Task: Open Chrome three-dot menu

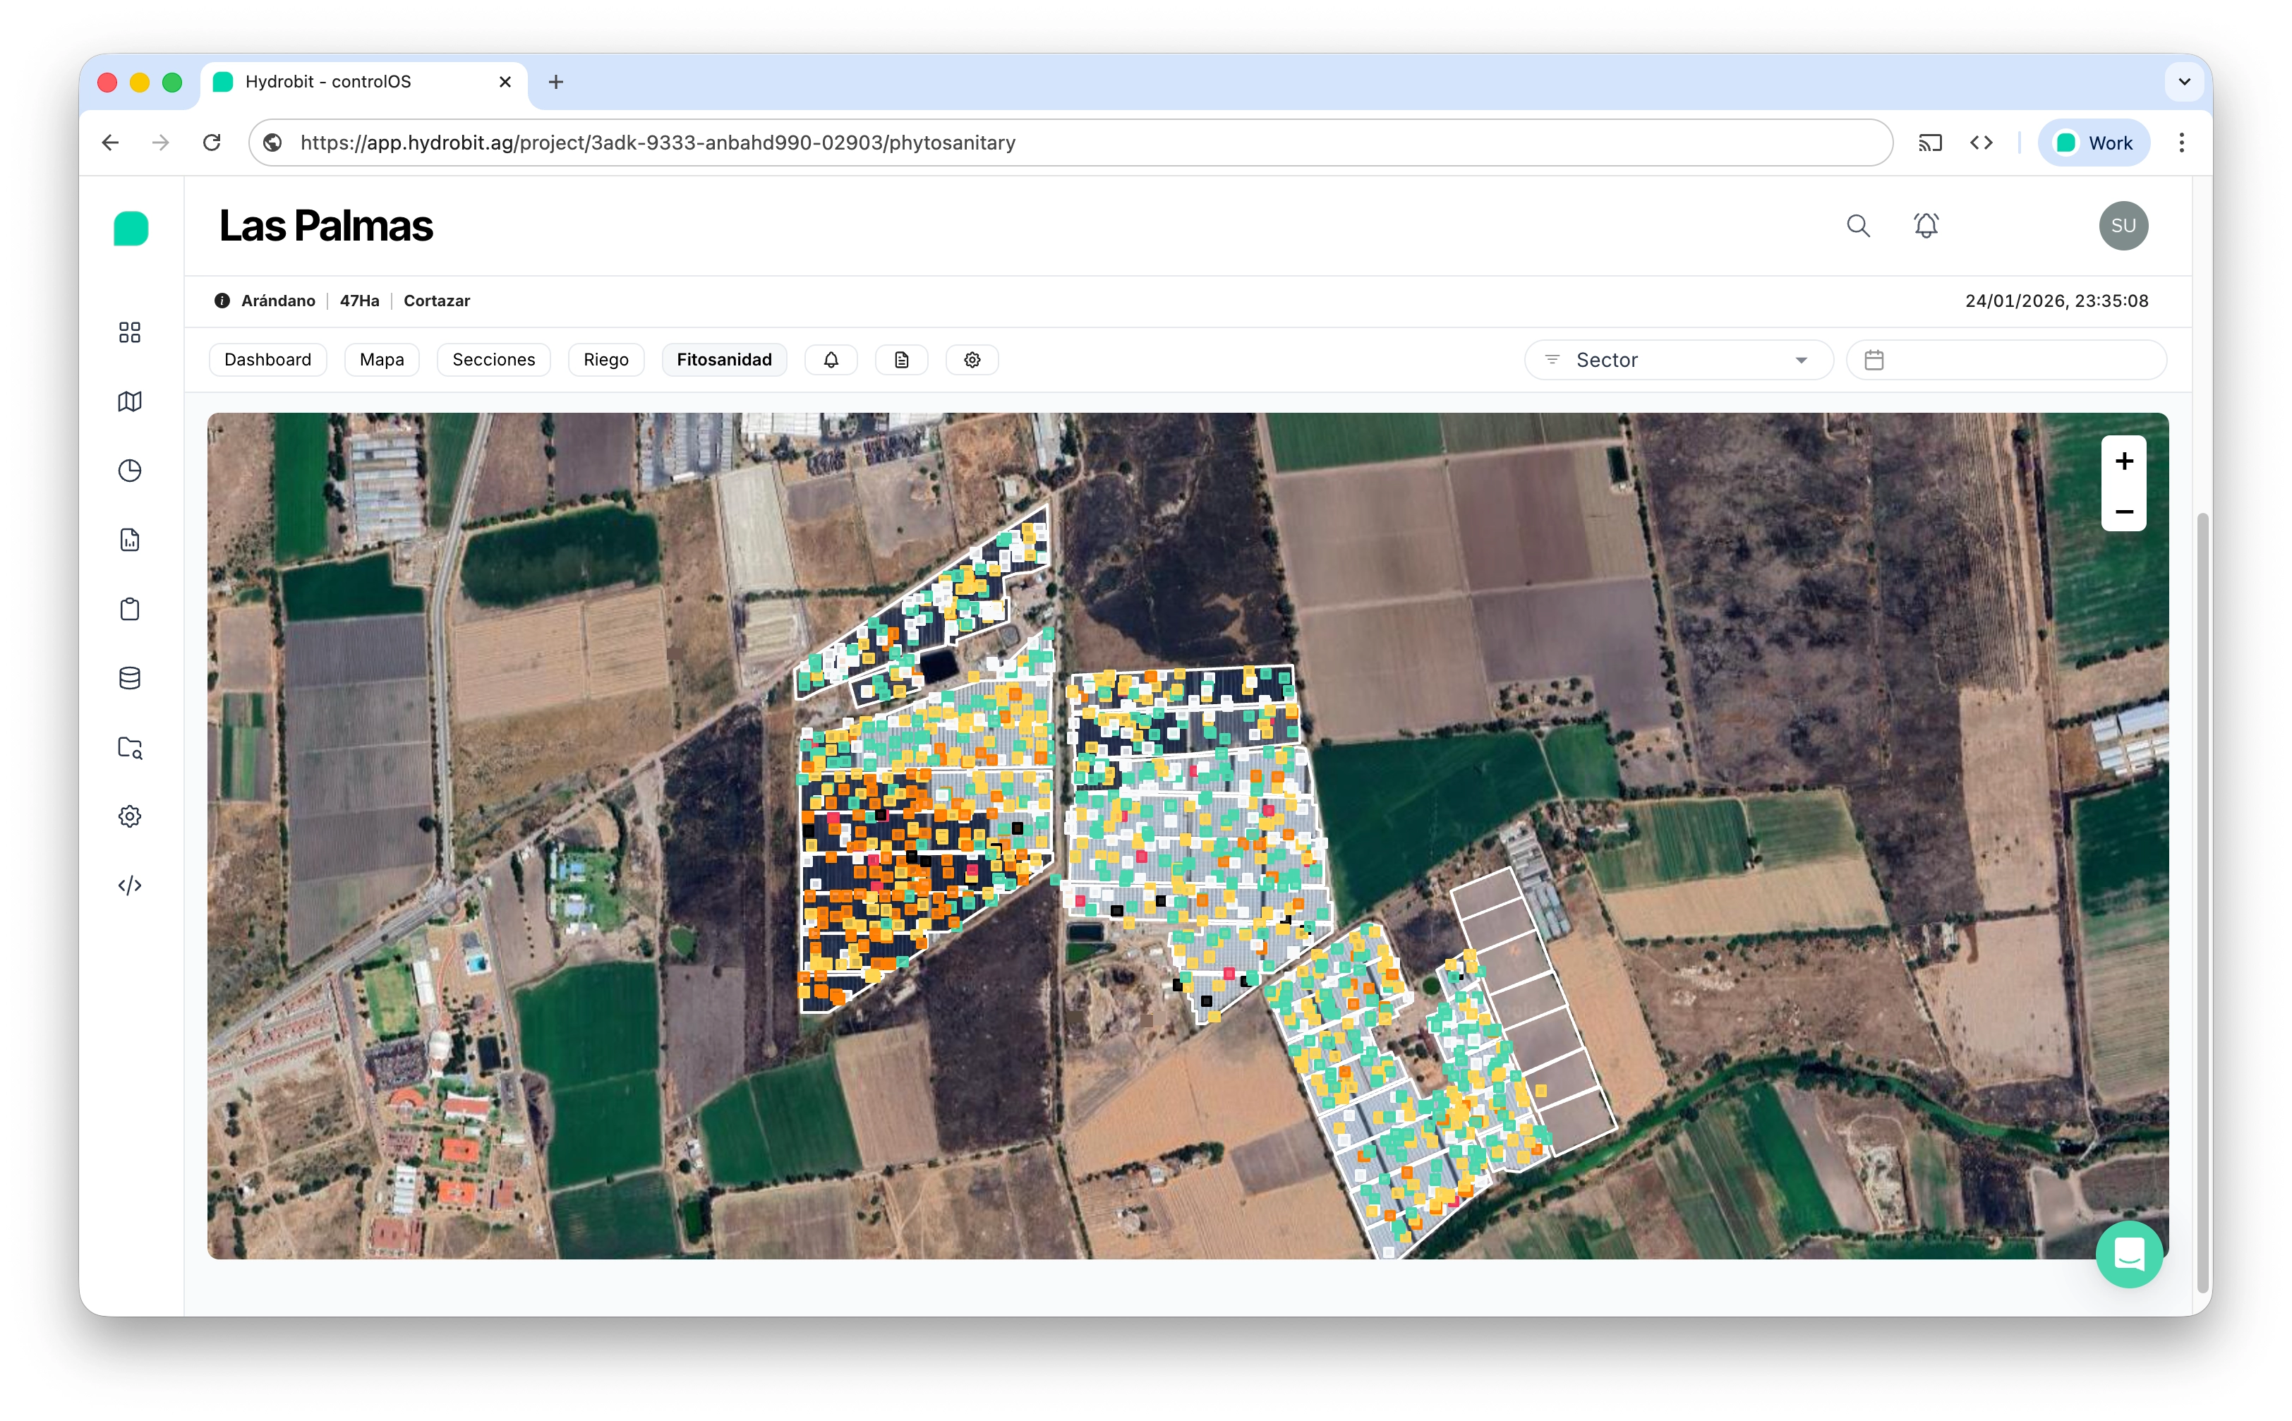Action: coord(2181,143)
